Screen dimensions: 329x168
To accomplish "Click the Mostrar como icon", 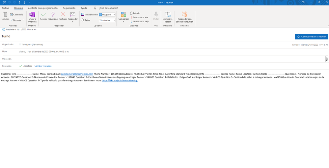I will click(83, 15).
